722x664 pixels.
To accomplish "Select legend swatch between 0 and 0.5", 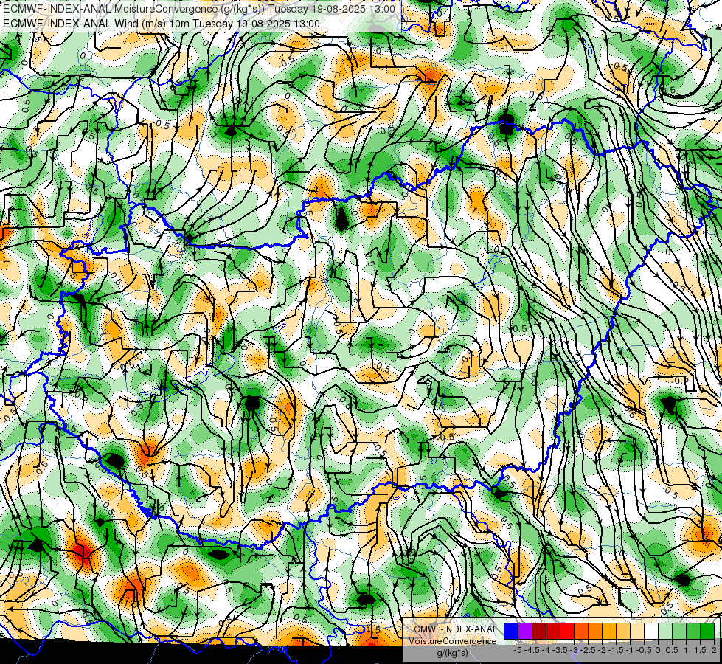I will (665, 632).
